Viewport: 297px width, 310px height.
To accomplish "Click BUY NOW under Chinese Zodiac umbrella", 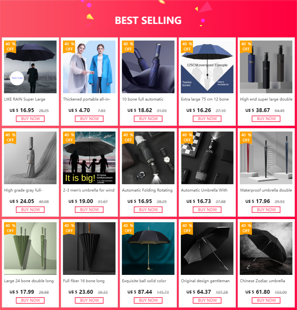I will [266, 300].
